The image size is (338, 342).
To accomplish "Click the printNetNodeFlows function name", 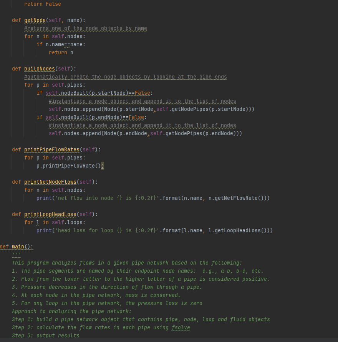I will tap(50, 182).
